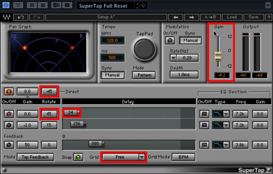The width and height of the screenshot is (273, 174).
Task: Click the Feedback rotate 0 field
Action: pos(49,145)
